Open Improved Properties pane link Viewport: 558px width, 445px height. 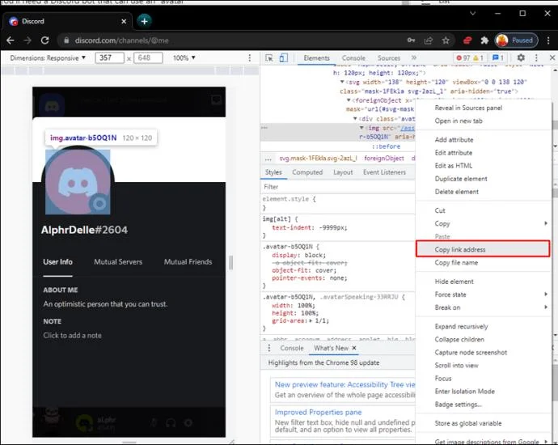click(318, 413)
